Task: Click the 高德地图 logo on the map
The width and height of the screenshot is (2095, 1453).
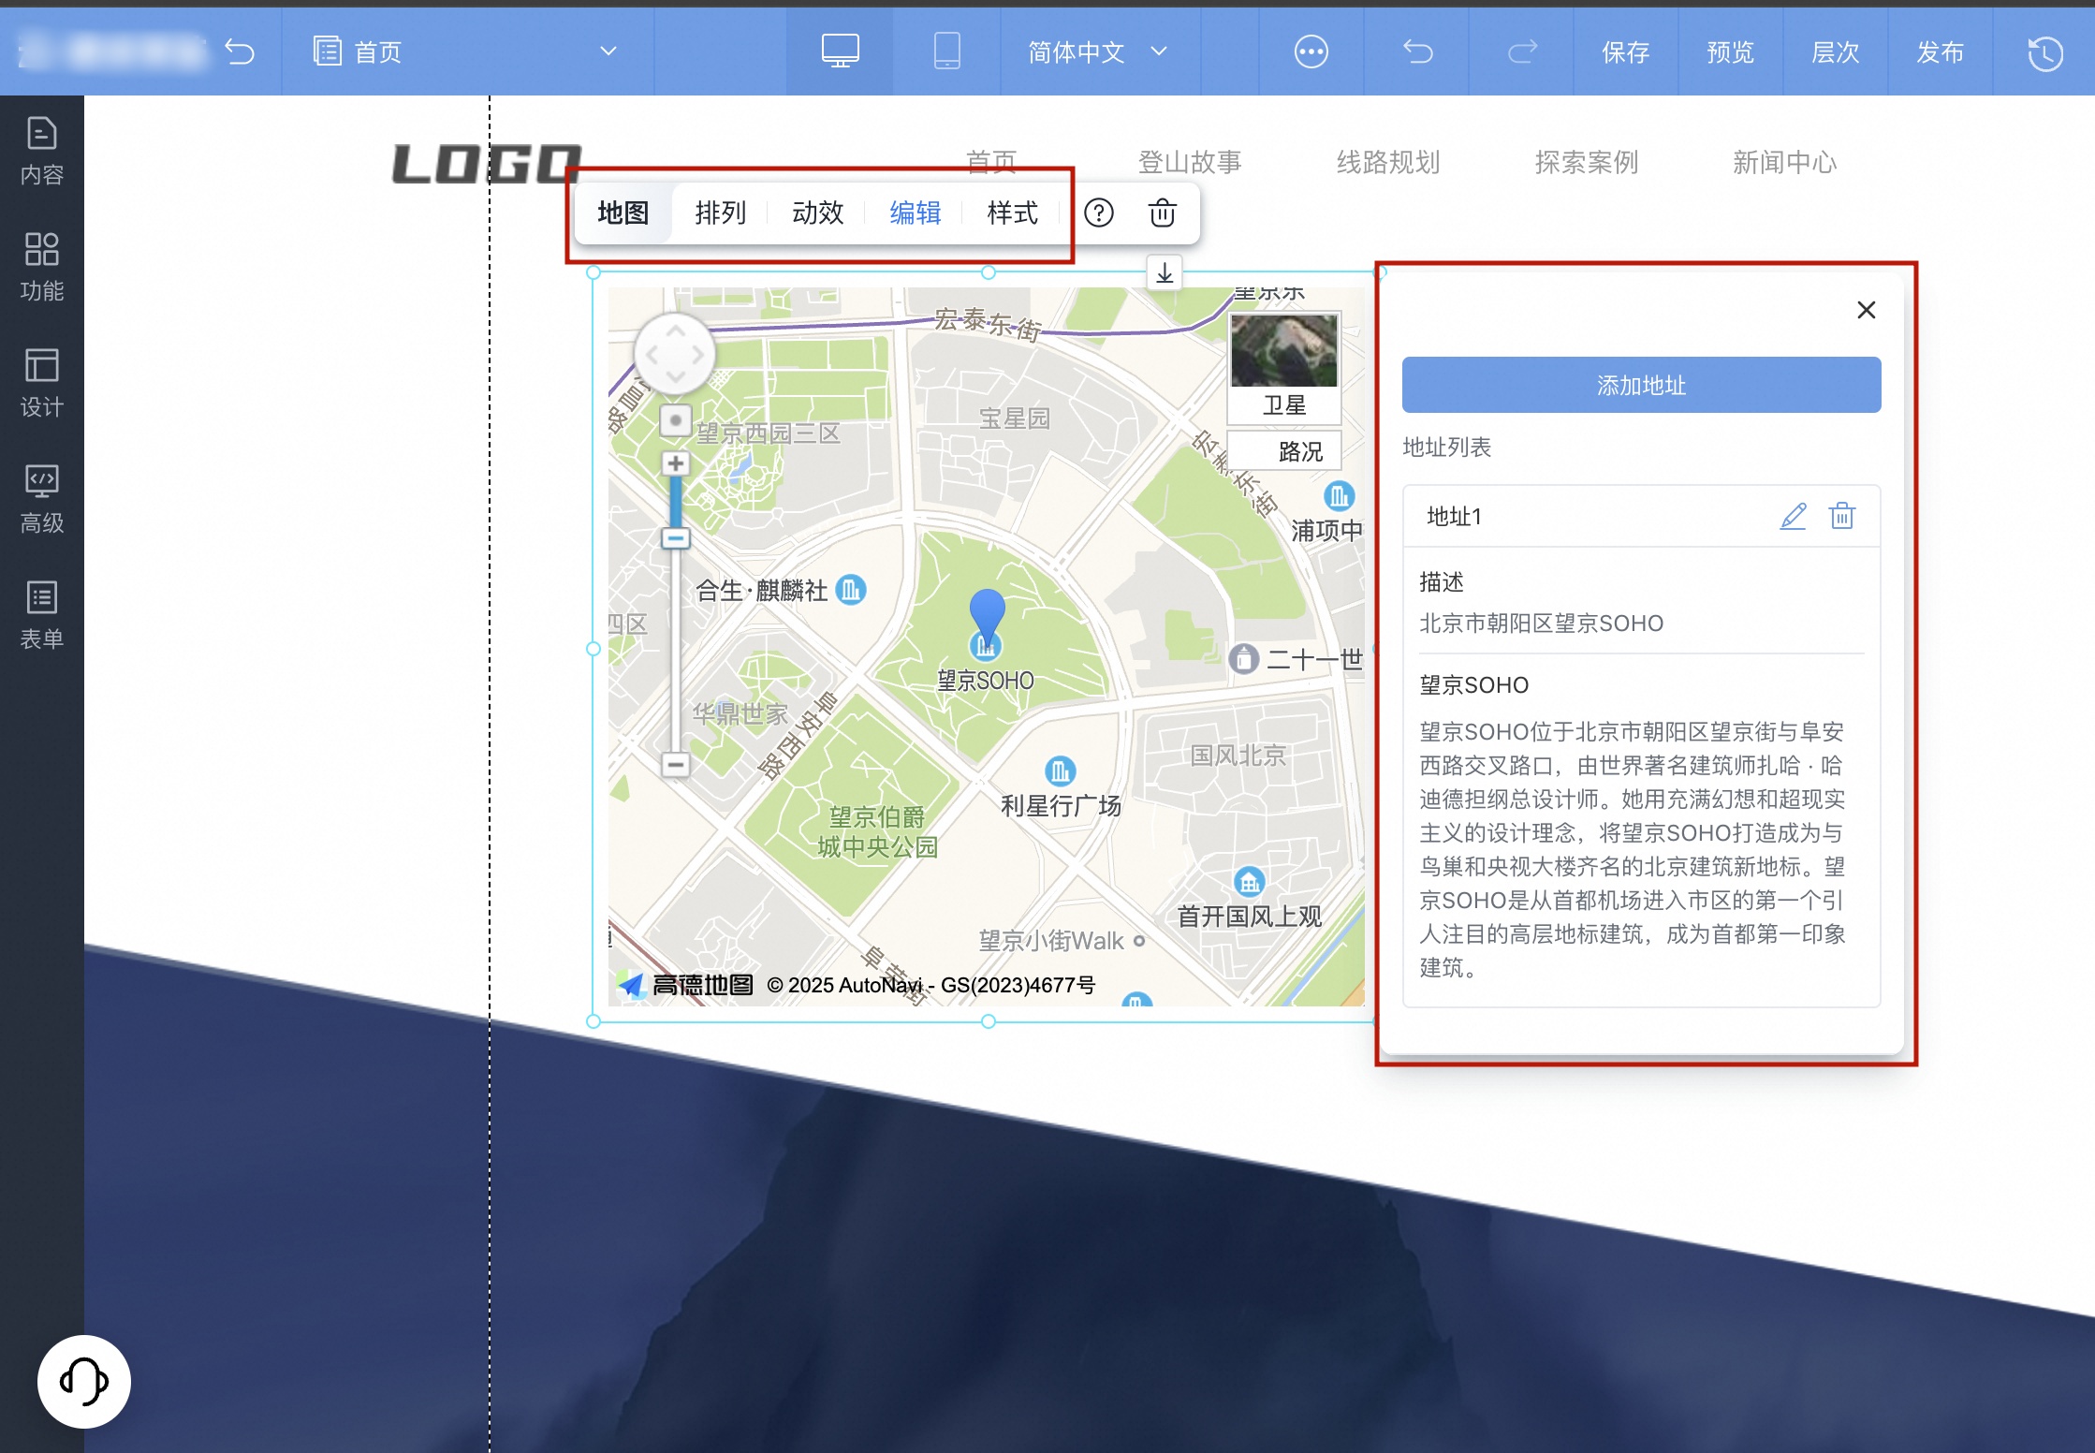Action: coord(685,985)
